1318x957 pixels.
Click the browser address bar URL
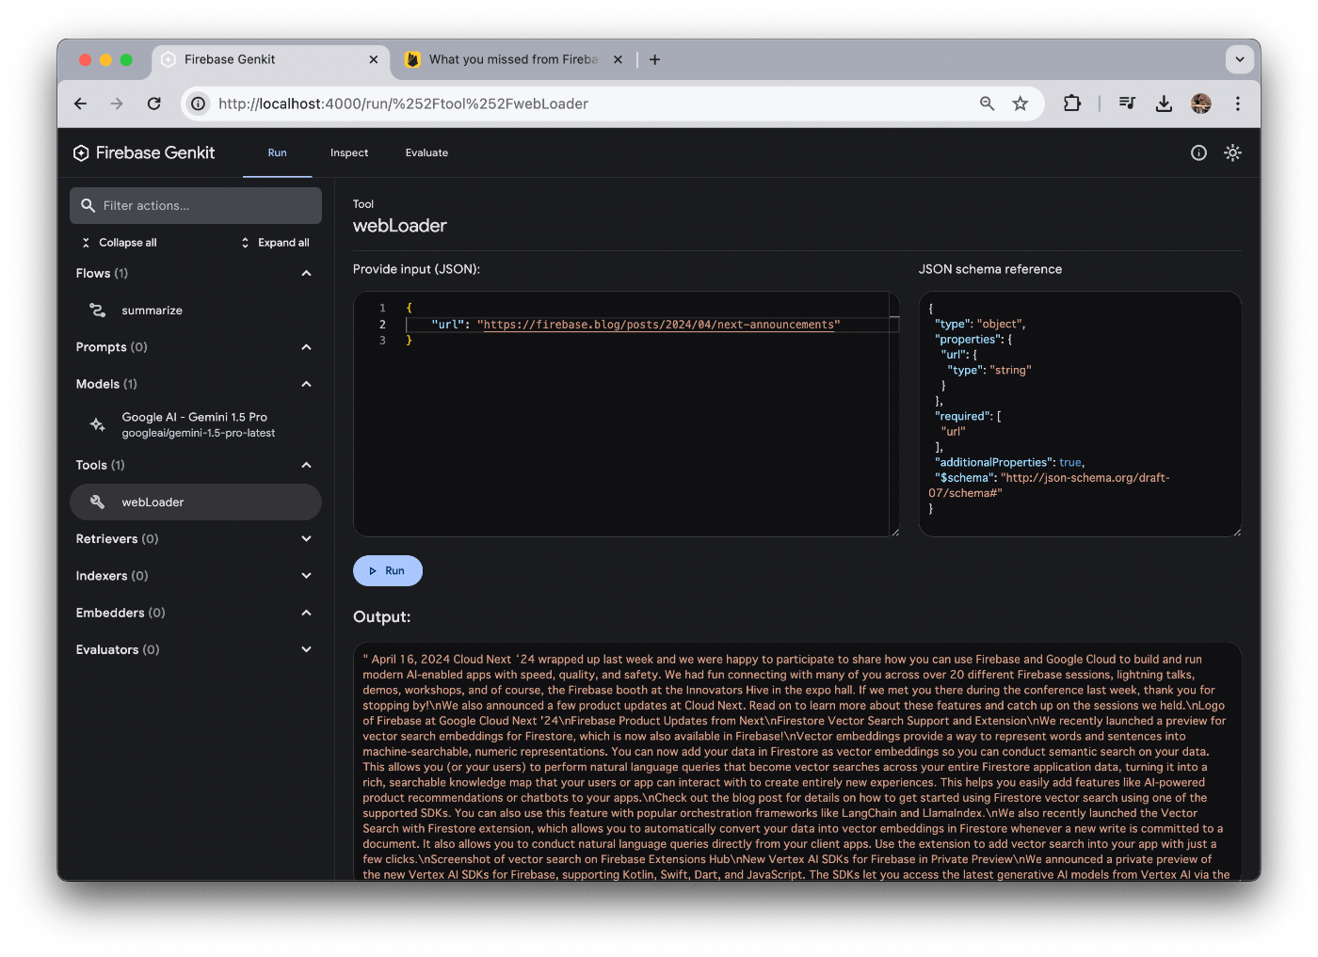click(403, 104)
